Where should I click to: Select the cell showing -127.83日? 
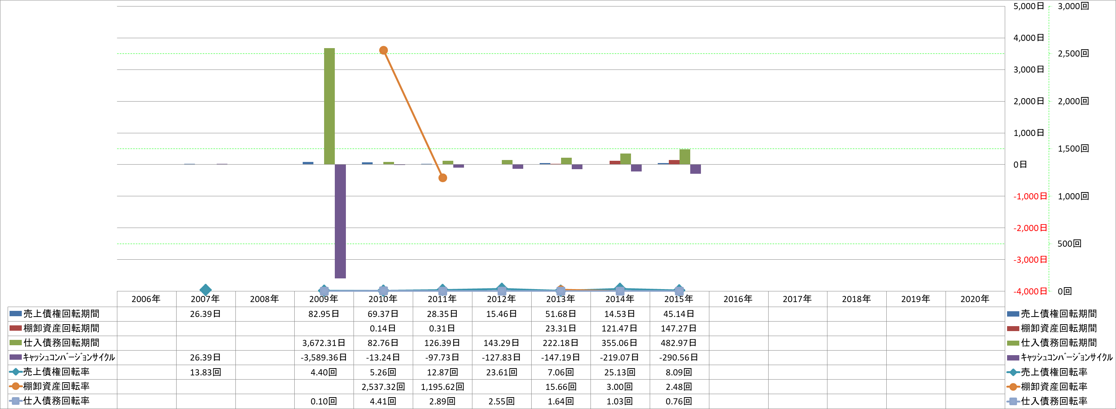501,357
